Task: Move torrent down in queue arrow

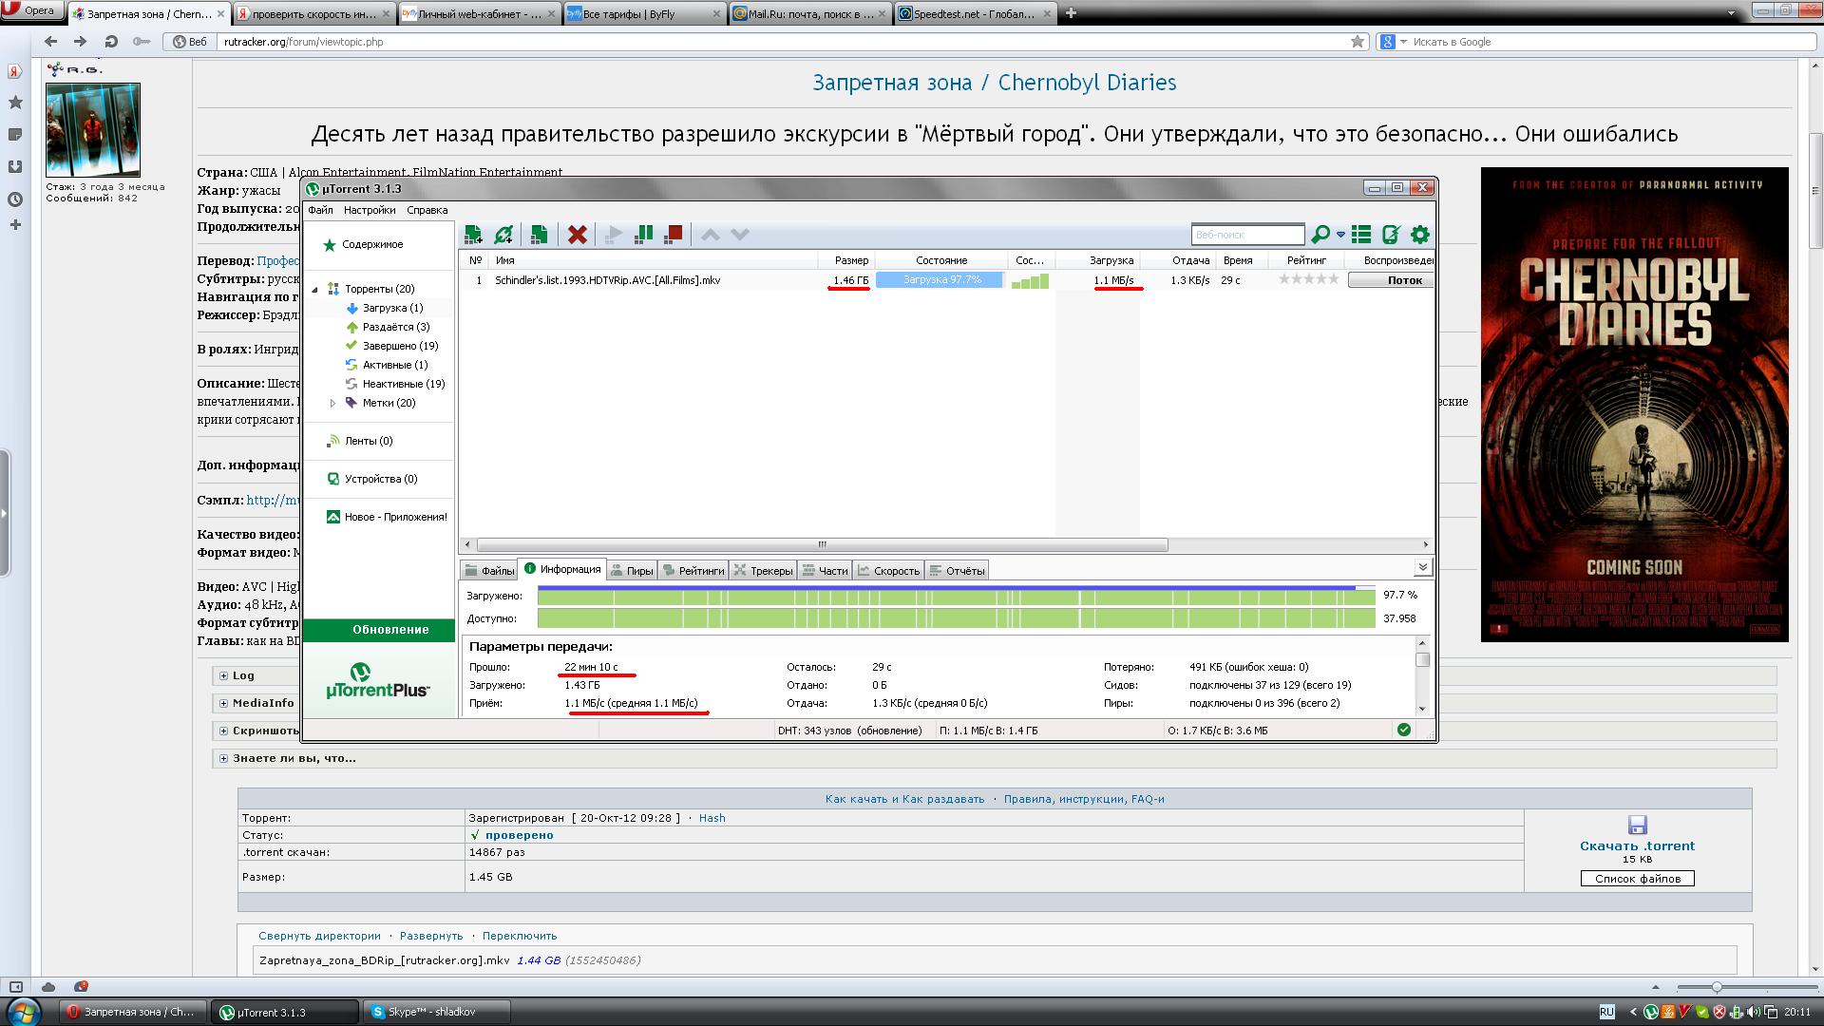Action: click(740, 235)
